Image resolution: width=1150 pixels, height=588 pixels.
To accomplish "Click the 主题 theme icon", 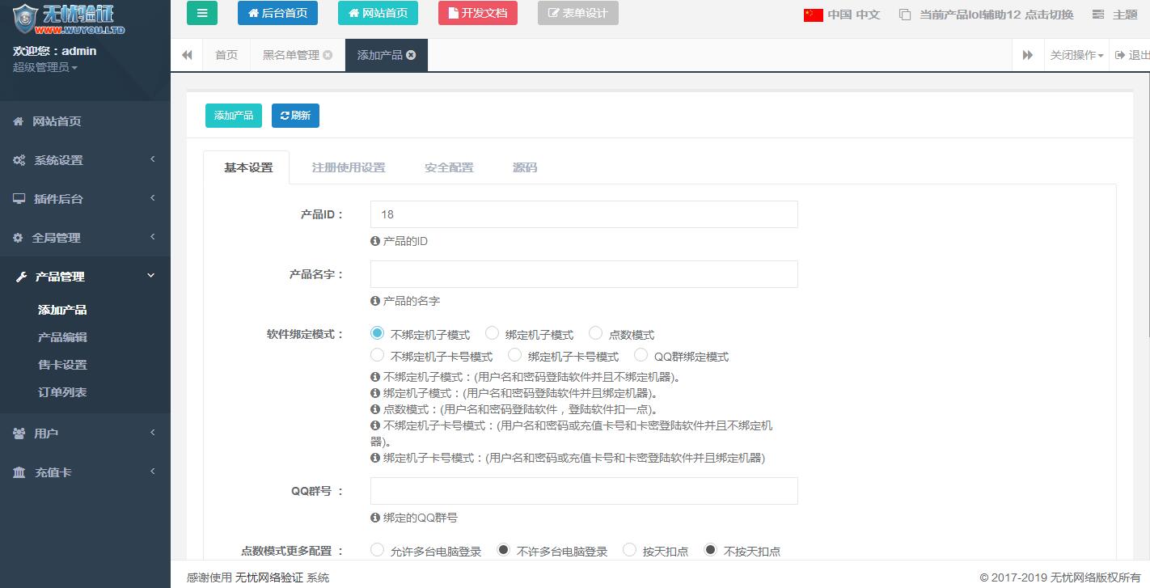I will pos(1098,15).
